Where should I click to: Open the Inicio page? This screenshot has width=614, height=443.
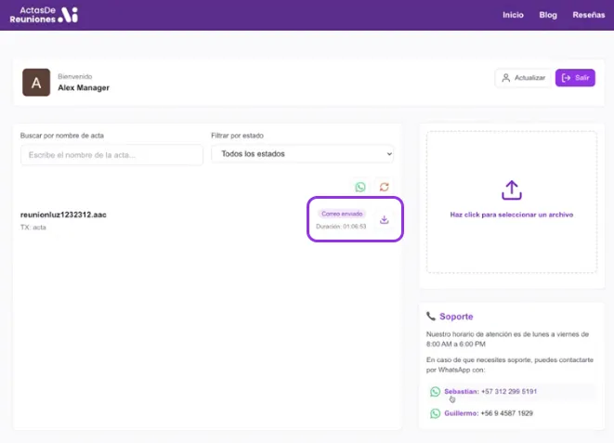point(513,15)
